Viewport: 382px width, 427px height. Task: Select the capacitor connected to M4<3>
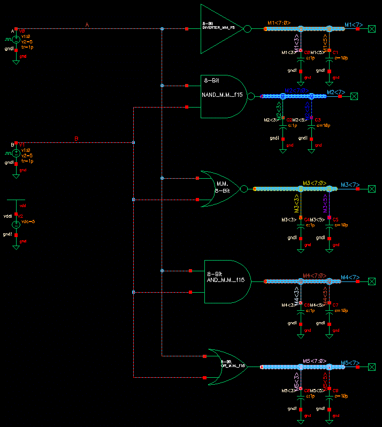click(301, 312)
